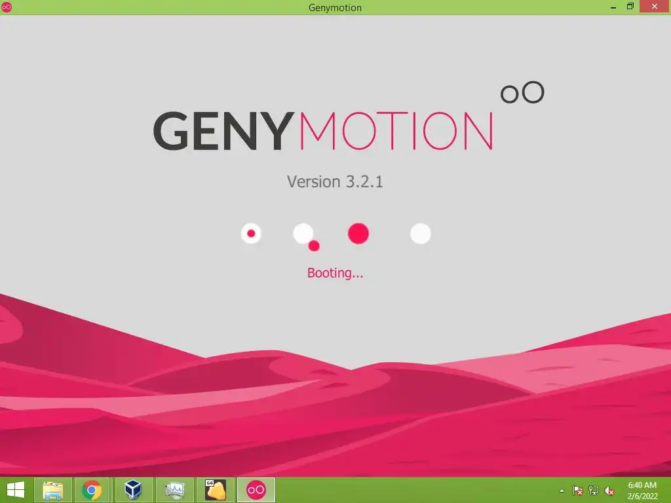Click the Genymotion title bar text
The height and width of the screenshot is (503, 671).
tap(335, 8)
